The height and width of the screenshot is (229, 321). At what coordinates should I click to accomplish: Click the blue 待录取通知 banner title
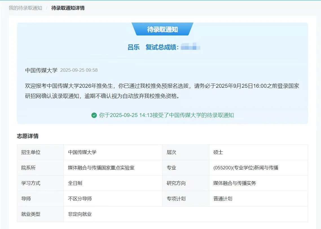pyautogui.click(x=162, y=29)
